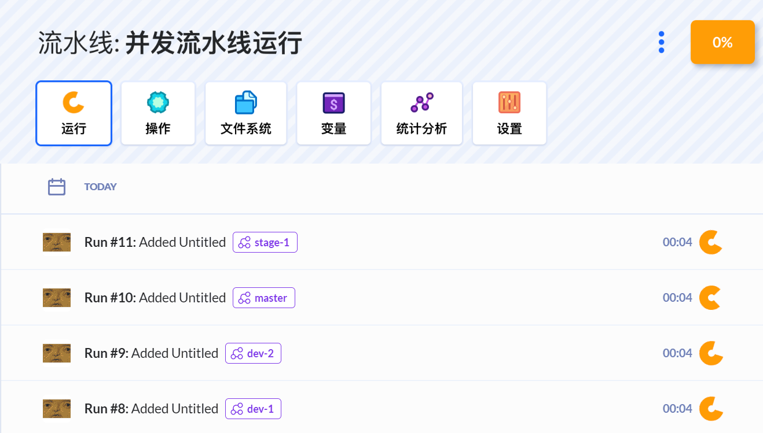This screenshot has width=763, height=433.
Task: Click the in-progress status icon on Run #8
Action: pos(711,409)
